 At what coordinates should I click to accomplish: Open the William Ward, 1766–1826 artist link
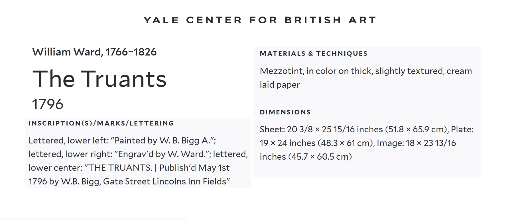94,52
